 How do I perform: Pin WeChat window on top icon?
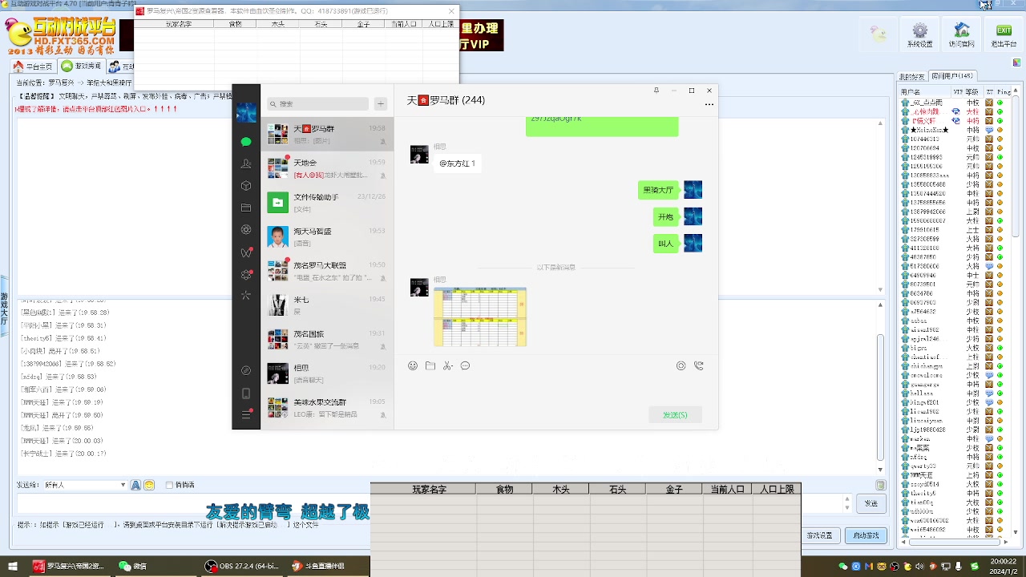pos(656,91)
